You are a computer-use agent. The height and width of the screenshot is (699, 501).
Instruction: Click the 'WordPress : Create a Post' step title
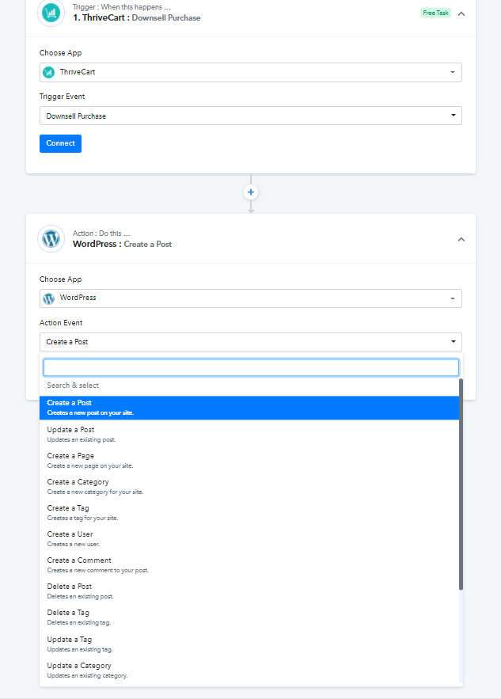pyautogui.click(x=122, y=245)
